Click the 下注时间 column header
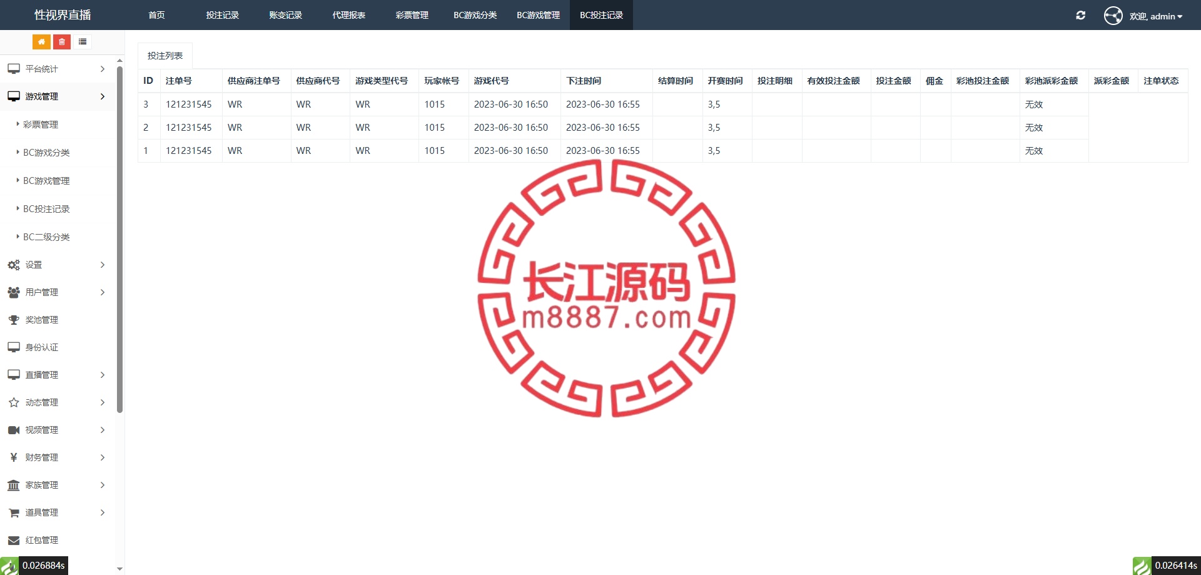The height and width of the screenshot is (575, 1201). coord(584,81)
